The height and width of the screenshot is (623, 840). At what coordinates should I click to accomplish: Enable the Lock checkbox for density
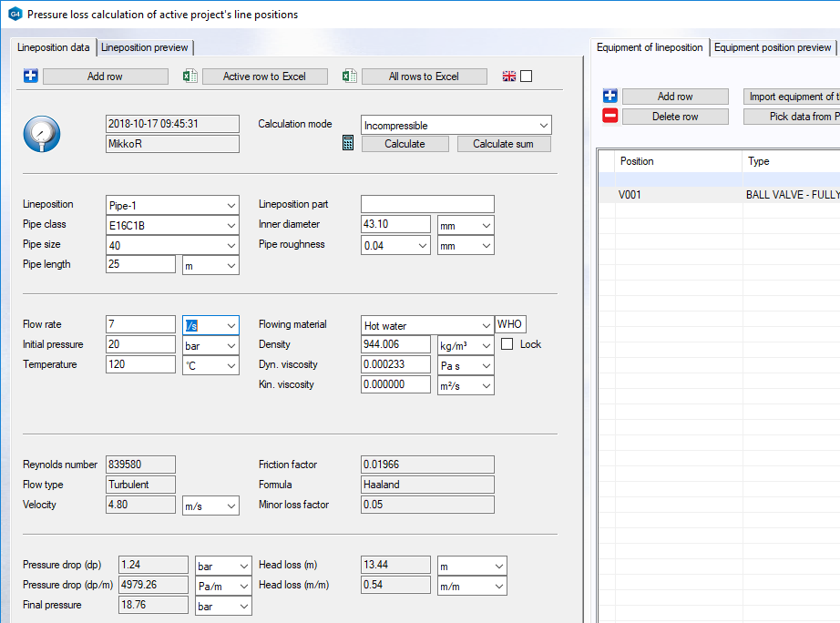507,344
